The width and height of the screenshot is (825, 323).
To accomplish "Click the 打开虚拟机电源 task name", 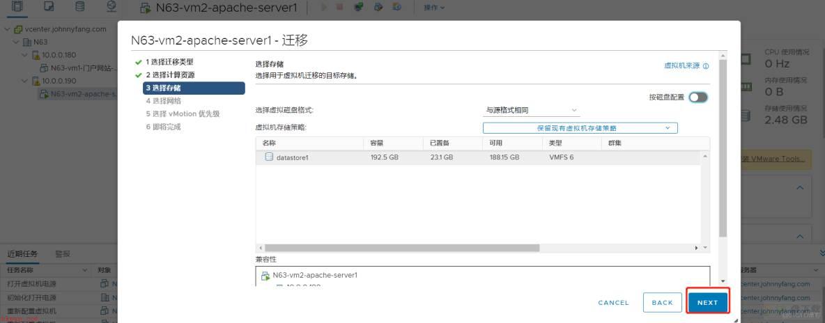I will coord(31,283).
